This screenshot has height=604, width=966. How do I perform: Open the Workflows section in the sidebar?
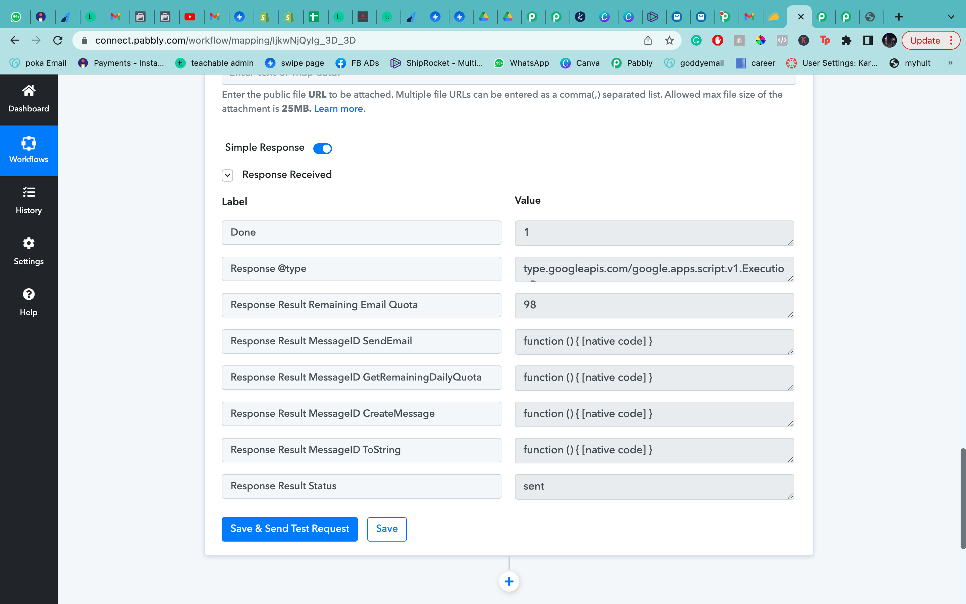[x=29, y=151]
